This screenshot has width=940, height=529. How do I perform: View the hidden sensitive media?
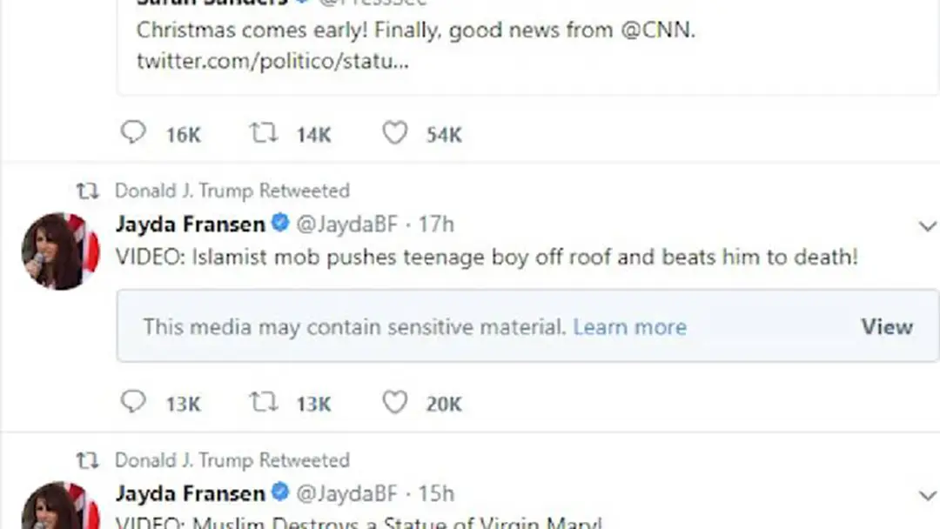pyautogui.click(x=887, y=326)
